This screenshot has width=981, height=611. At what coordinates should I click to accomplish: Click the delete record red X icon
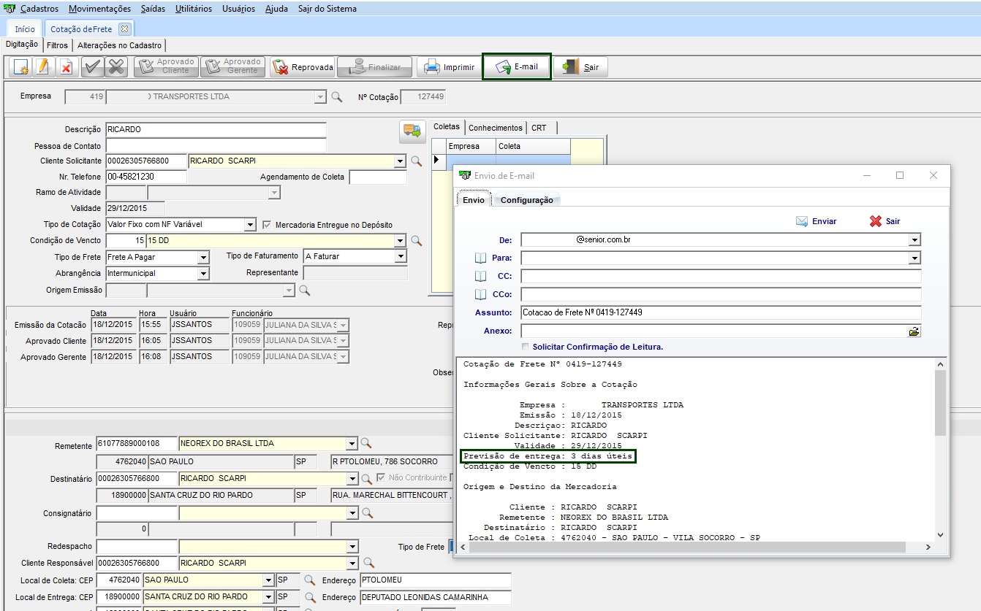point(66,67)
